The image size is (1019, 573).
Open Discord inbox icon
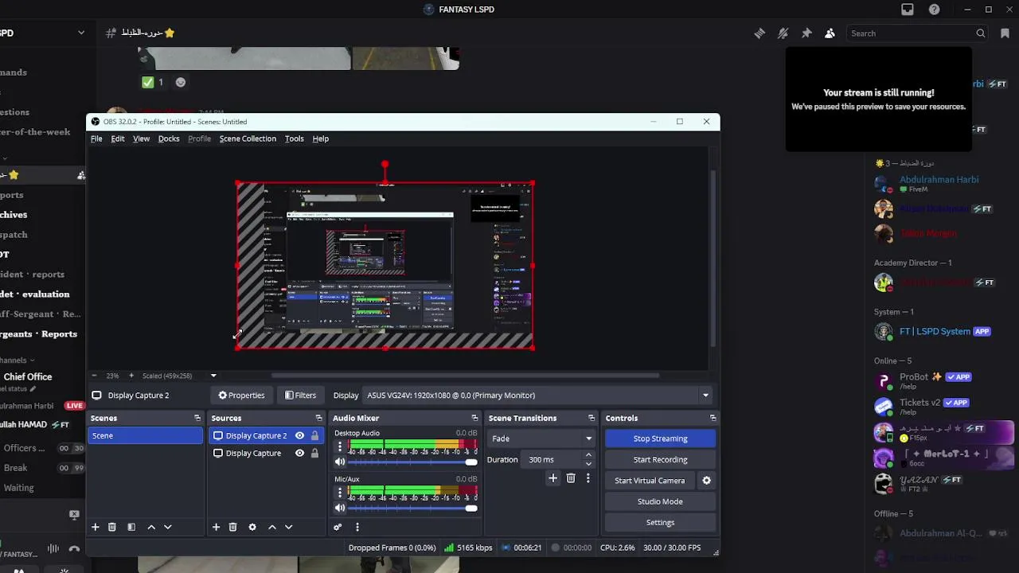click(908, 10)
